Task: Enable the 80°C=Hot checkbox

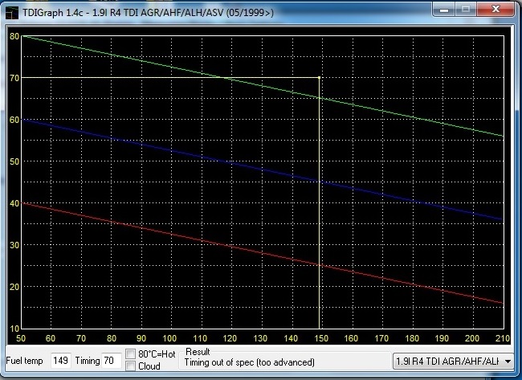Action: tap(132, 354)
